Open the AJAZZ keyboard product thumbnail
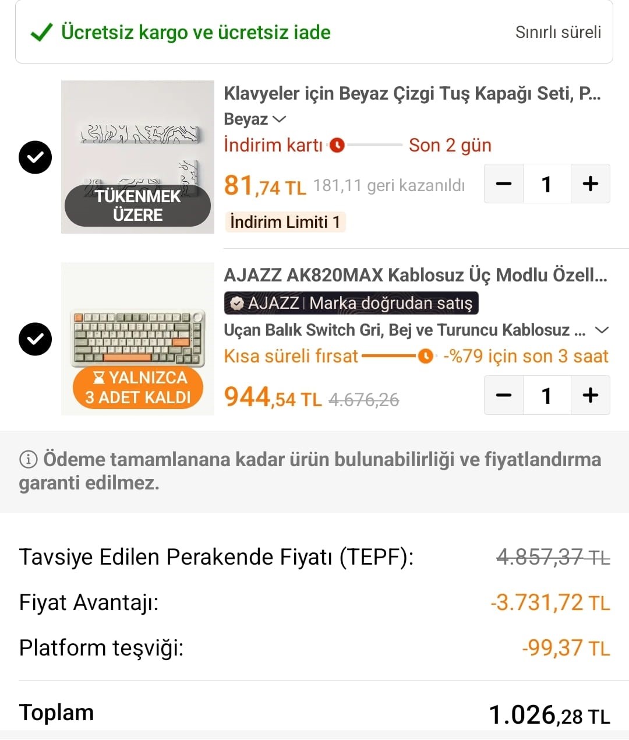 pyautogui.click(x=137, y=339)
